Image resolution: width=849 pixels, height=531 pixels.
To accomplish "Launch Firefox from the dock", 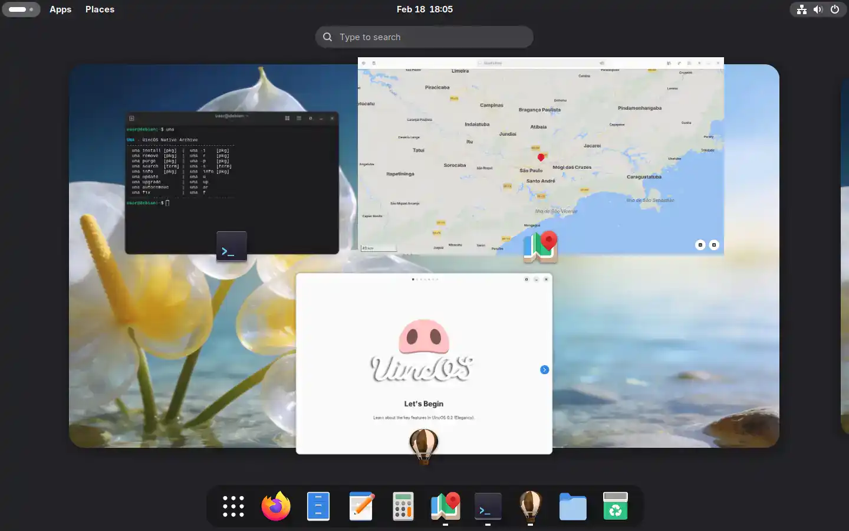I will click(x=276, y=506).
